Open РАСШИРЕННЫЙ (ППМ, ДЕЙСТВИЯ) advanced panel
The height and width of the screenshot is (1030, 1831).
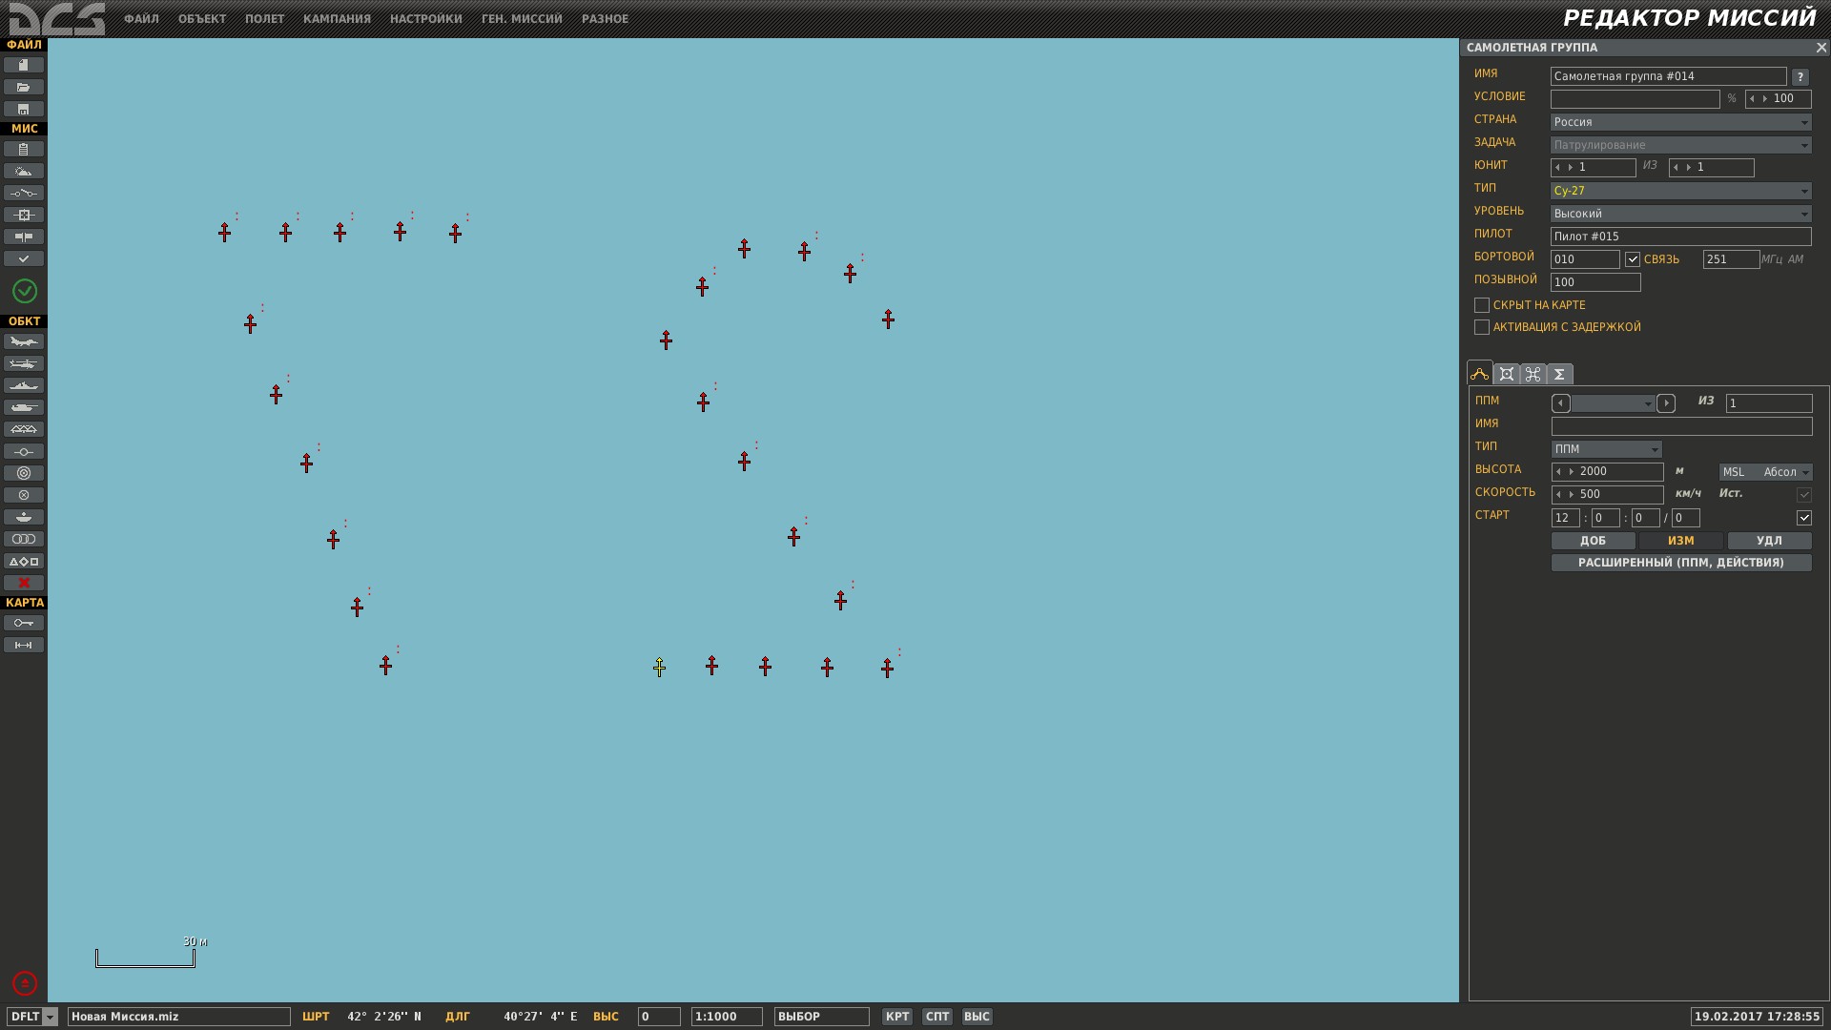1681,563
